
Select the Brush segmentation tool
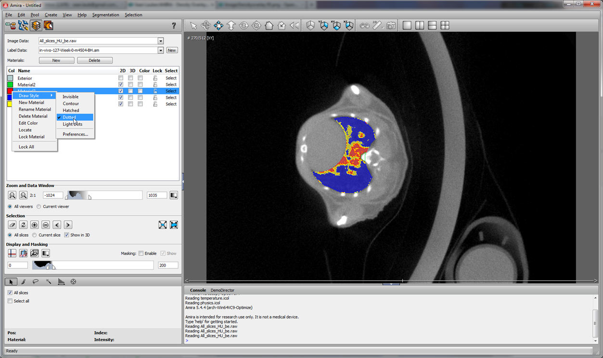(23, 282)
